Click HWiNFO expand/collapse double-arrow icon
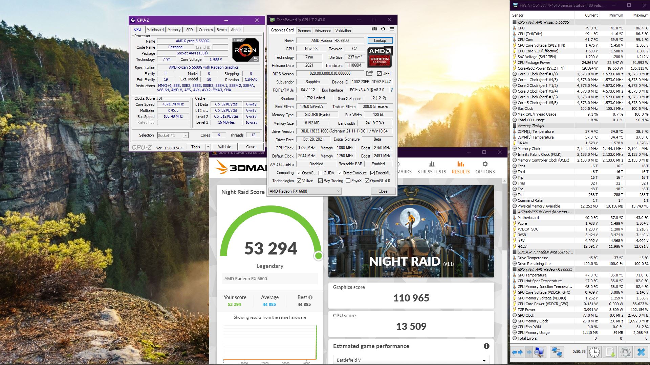 tap(517, 352)
